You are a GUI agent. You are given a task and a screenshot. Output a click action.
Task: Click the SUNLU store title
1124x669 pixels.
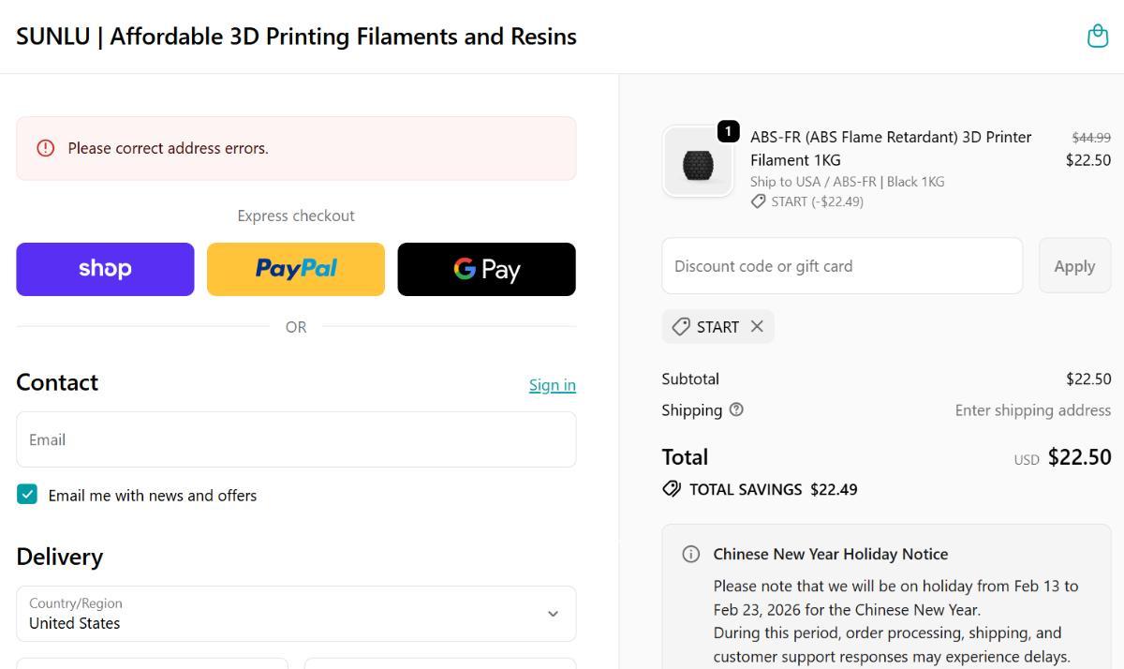tap(296, 37)
